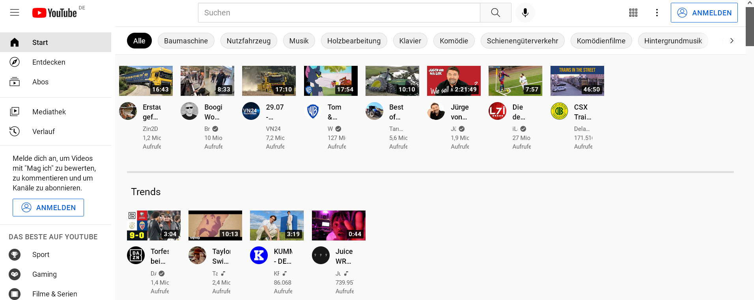The image size is (754, 300).
Task: Click the VN24 channel avatar
Action: (251, 111)
